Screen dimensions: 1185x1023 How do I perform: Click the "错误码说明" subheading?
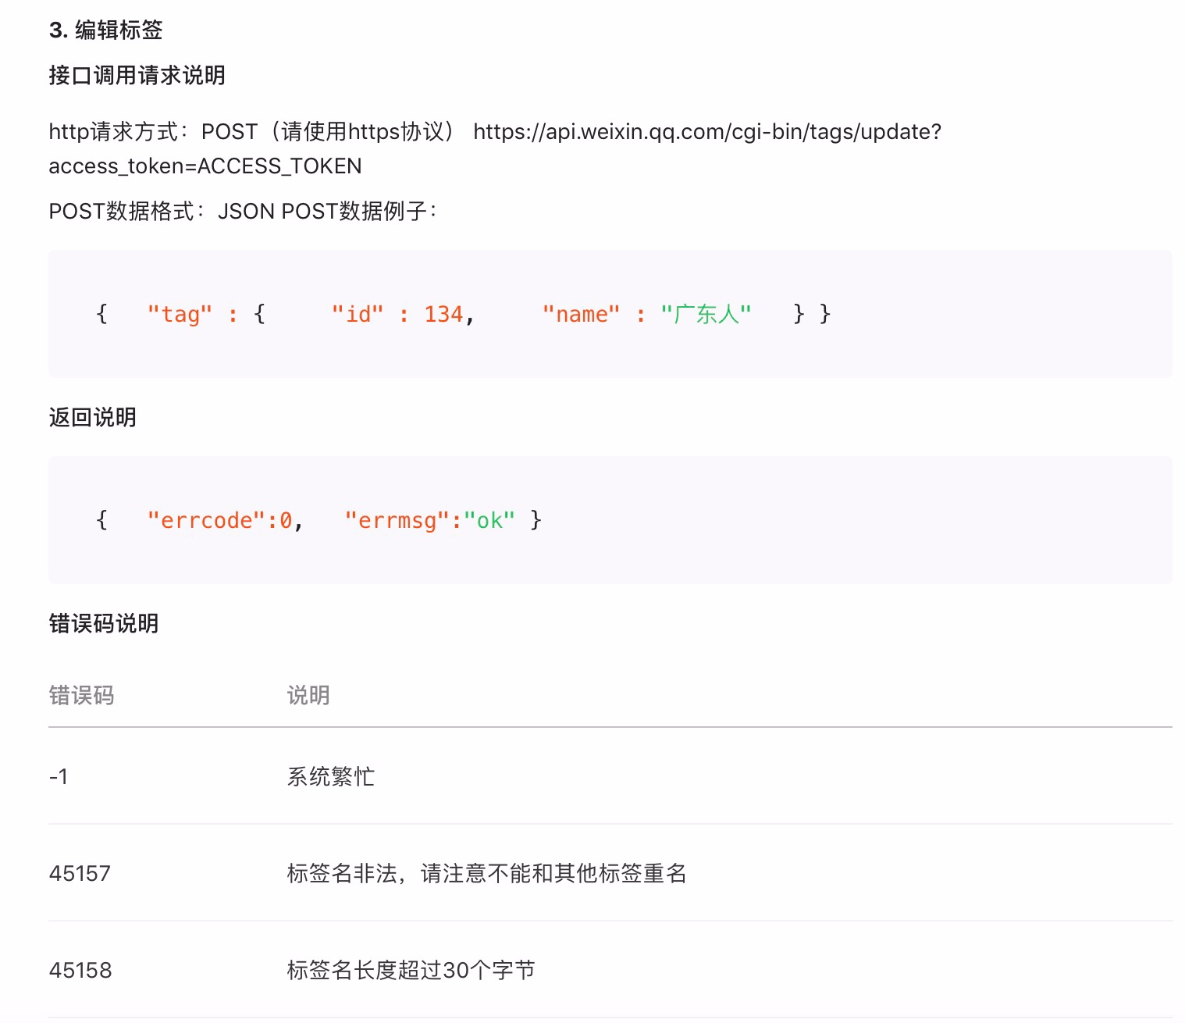[x=104, y=623]
